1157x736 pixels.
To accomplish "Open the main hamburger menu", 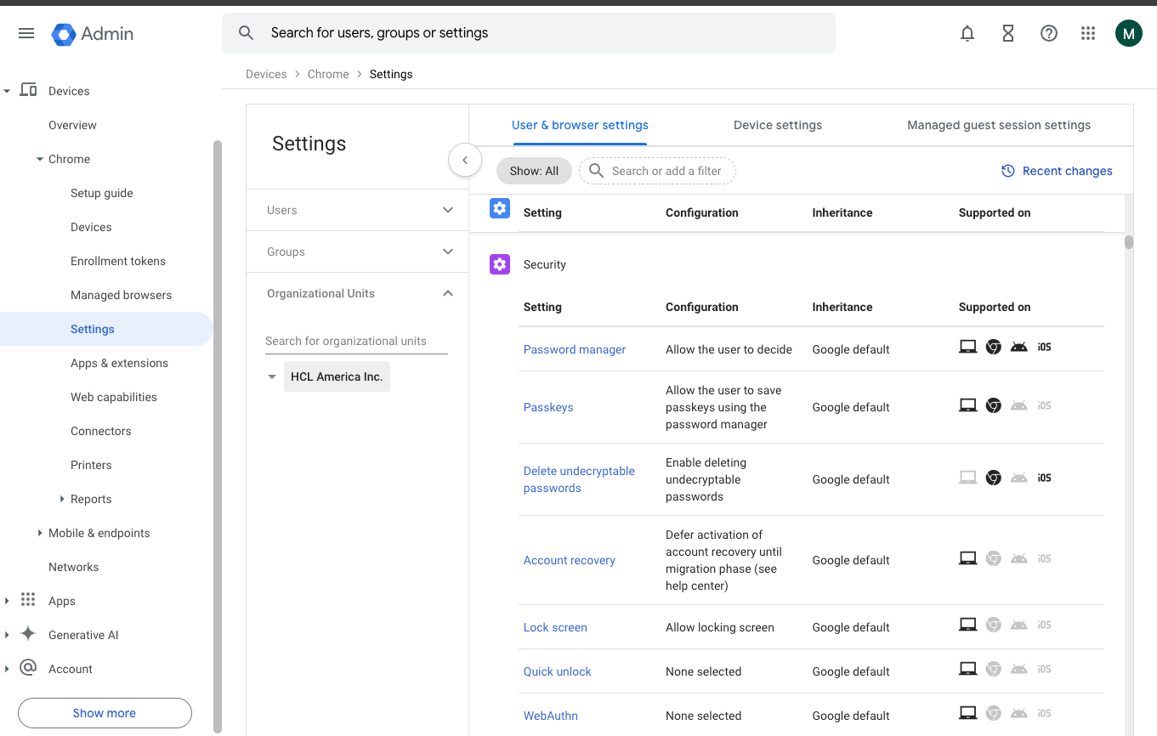I will tap(26, 33).
